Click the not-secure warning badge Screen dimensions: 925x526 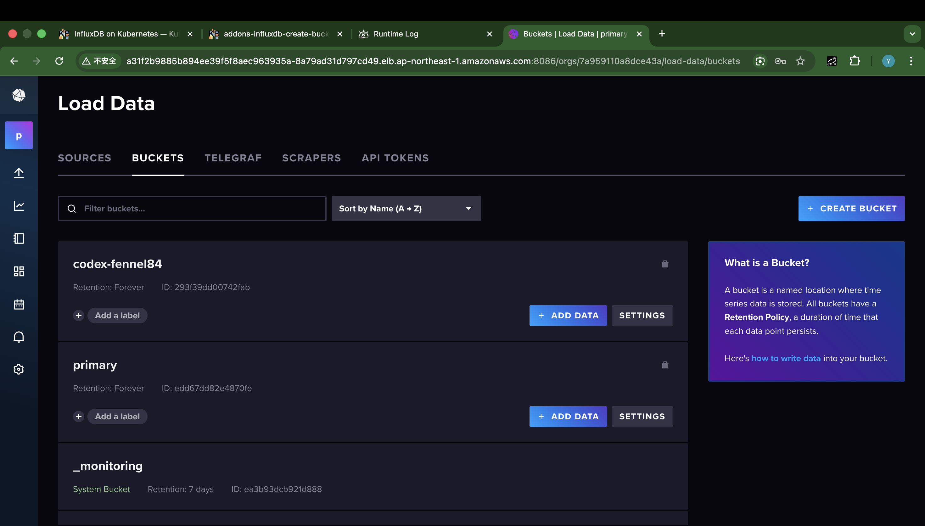[x=99, y=61]
